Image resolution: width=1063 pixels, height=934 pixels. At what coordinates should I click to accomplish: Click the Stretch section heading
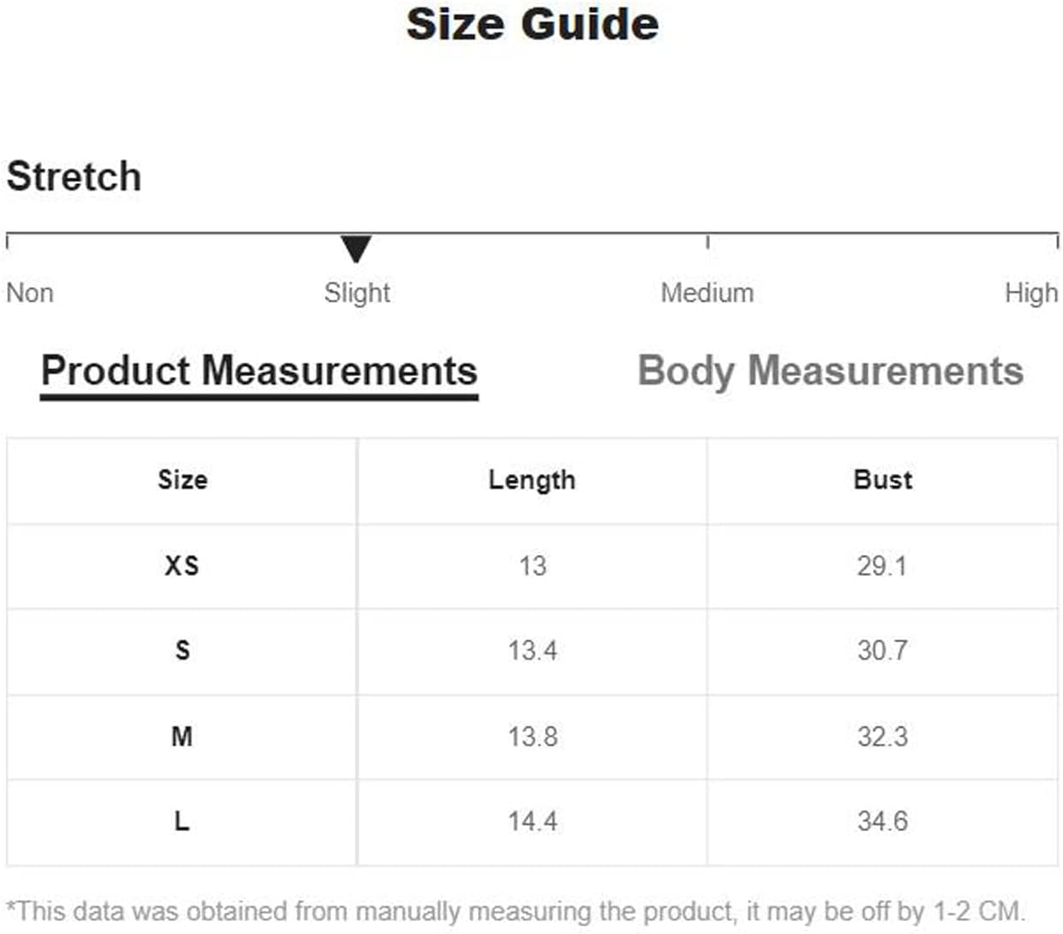[x=74, y=177]
